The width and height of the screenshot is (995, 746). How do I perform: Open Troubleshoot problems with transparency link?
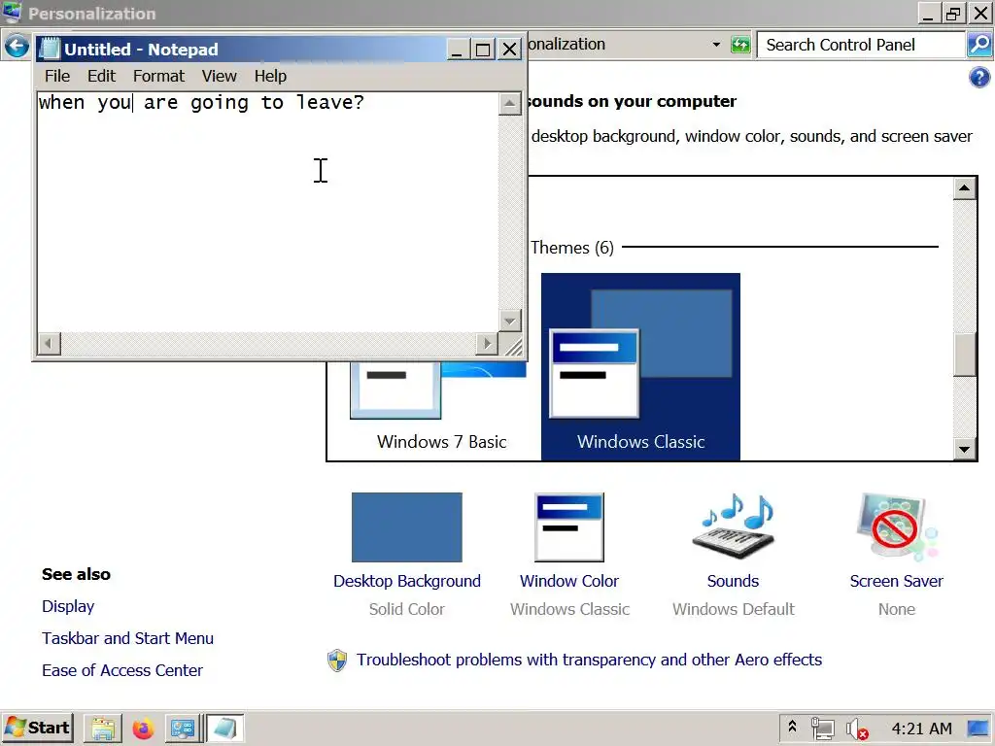pos(589,660)
